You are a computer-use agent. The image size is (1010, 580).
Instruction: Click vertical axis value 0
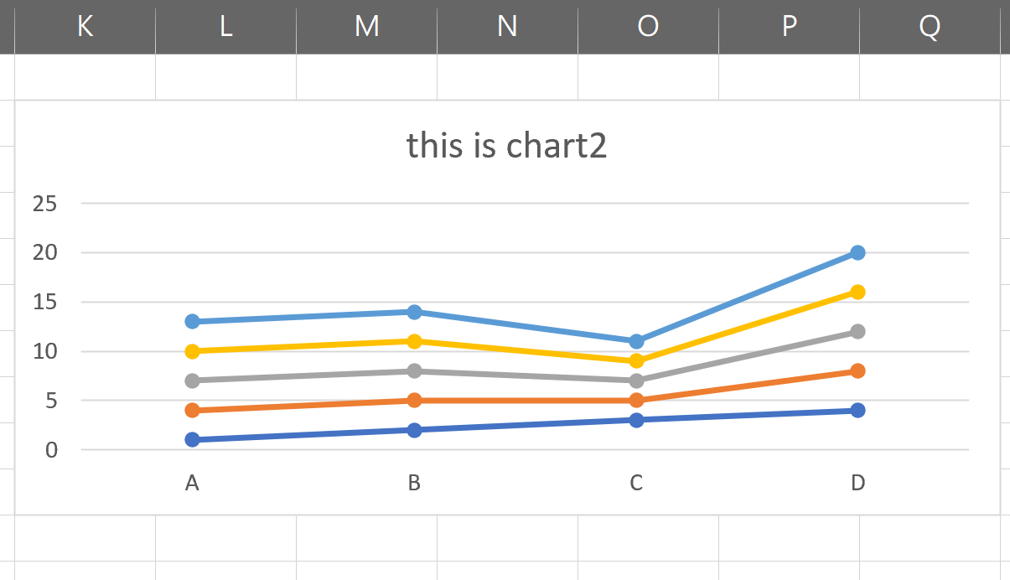click(51, 449)
